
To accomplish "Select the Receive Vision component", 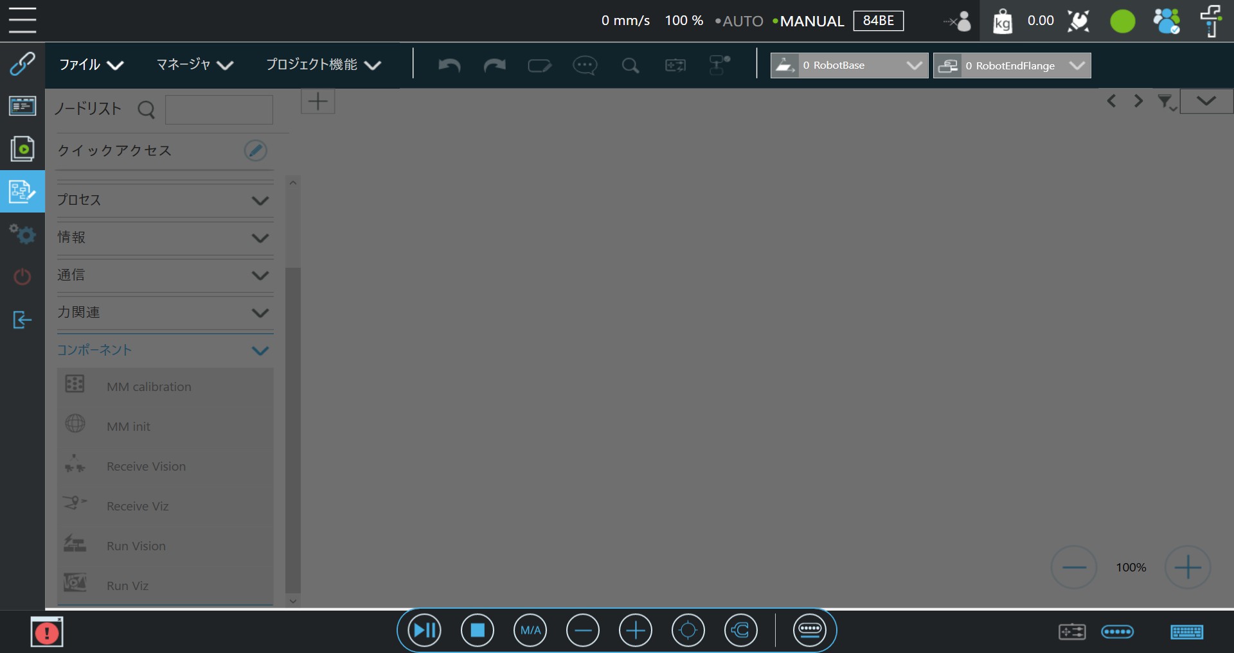I will pyautogui.click(x=165, y=466).
